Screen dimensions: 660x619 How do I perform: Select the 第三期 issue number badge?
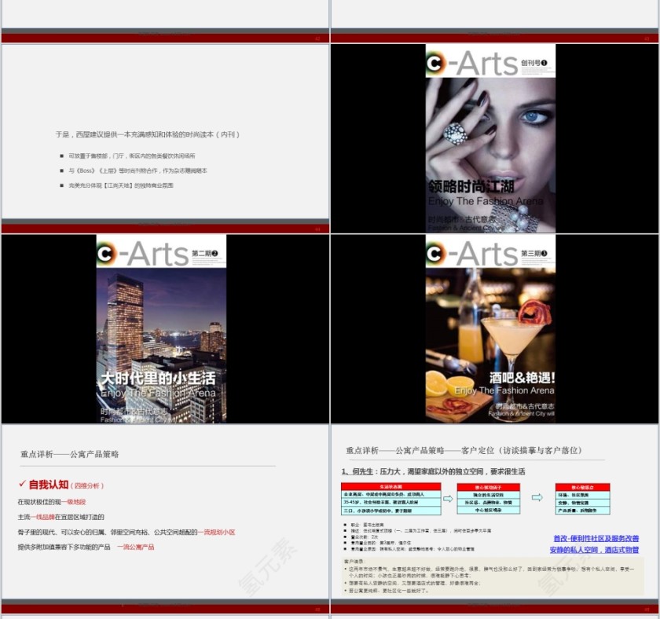click(x=543, y=253)
